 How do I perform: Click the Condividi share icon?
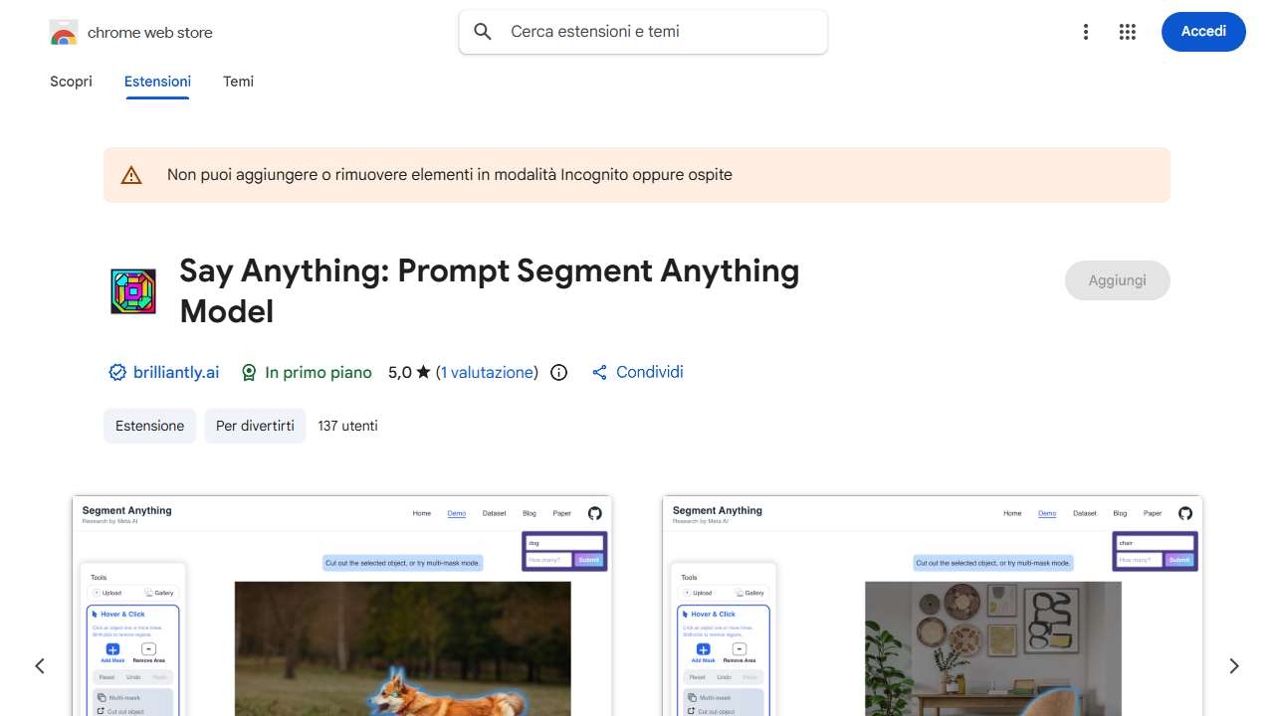tap(599, 373)
